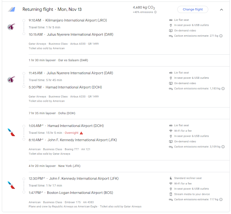Image resolution: width=231 pixels, height=214 pixels.
Task: Click the Qatar Airways logo for JRO departure
Action: tap(11, 27)
